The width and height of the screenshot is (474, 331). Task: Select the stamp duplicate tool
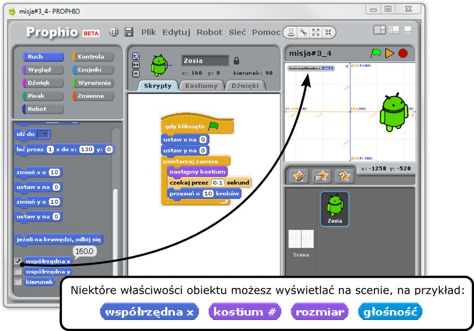(x=291, y=32)
